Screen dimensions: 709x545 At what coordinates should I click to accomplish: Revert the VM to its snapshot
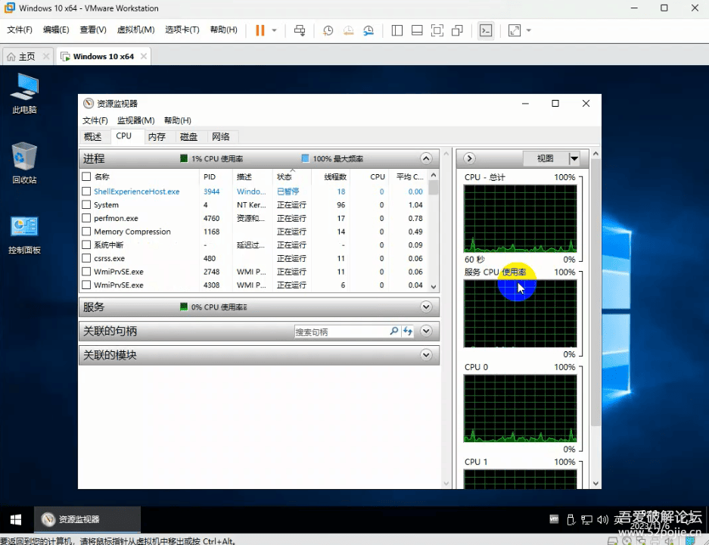tap(347, 30)
